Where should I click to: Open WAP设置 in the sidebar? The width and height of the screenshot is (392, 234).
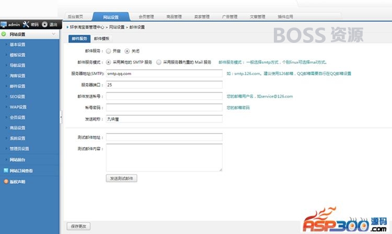pos(18,107)
